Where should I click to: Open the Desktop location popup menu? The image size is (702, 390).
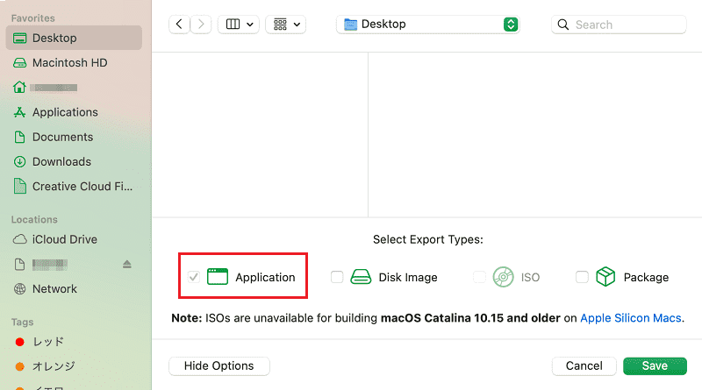[x=428, y=25]
